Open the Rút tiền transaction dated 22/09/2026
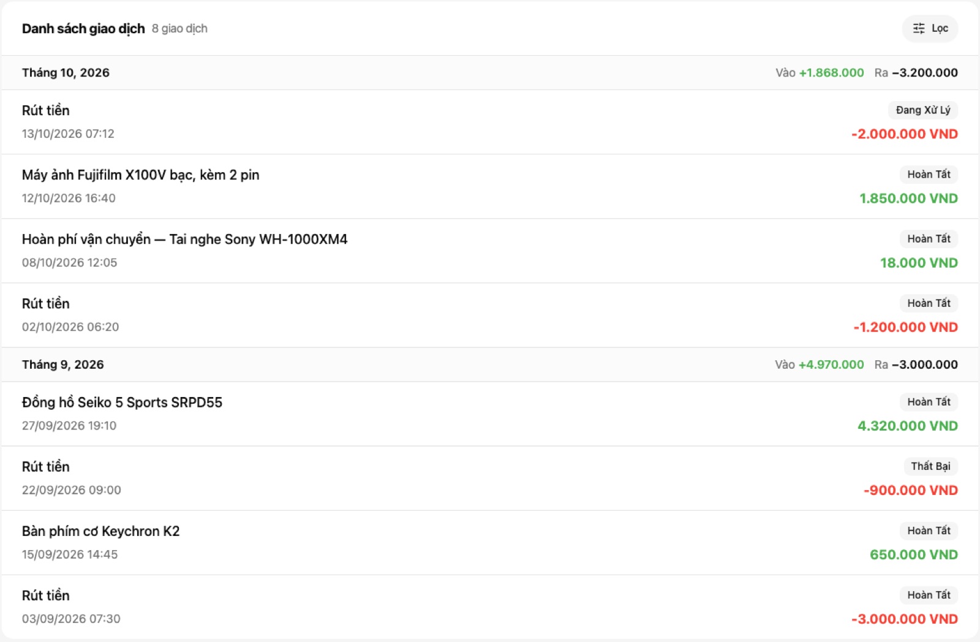Image resolution: width=980 pixels, height=642 pixels. pyautogui.click(x=490, y=478)
